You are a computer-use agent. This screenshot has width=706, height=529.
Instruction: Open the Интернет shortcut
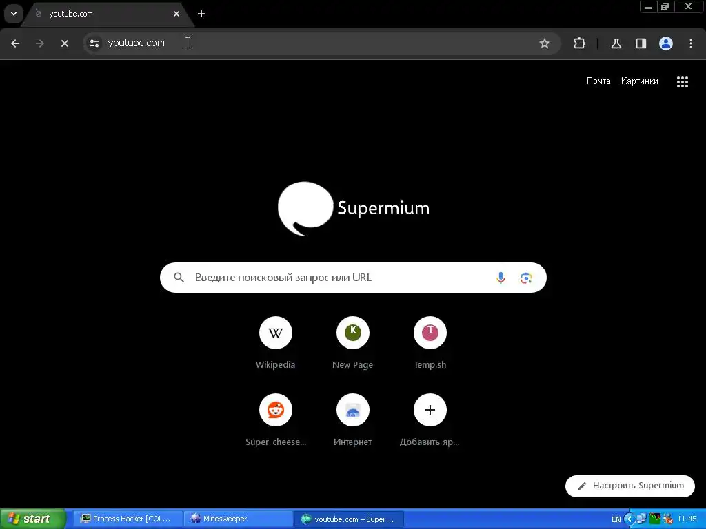pos(352,421)
